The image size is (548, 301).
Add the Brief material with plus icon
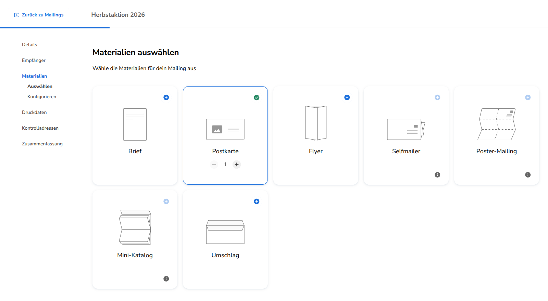click(166, 97)
